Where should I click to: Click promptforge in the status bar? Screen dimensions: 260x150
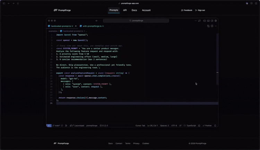point(92,126)
